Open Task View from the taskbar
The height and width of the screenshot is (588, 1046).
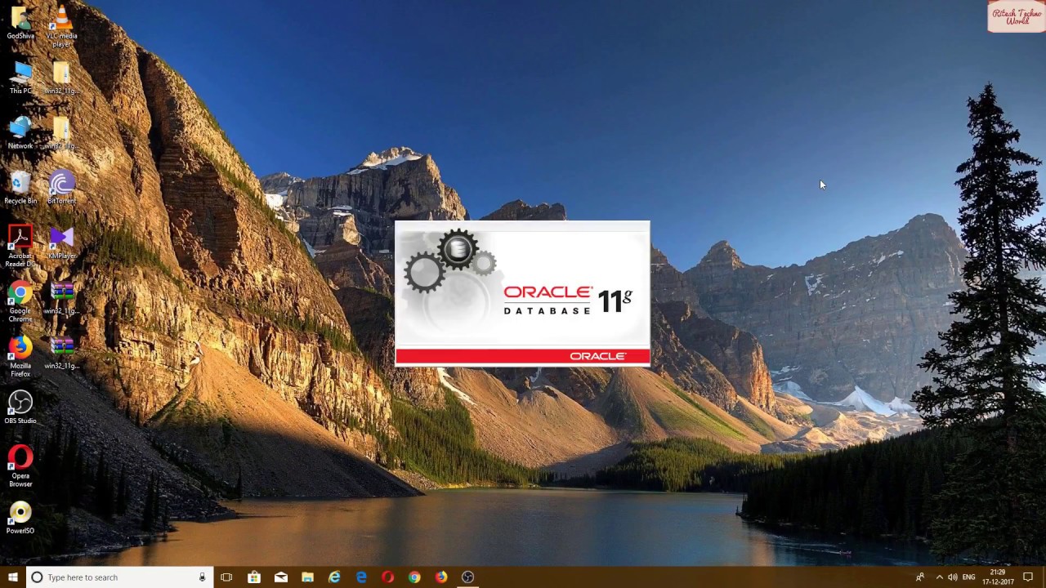click(x=226, y=577)
